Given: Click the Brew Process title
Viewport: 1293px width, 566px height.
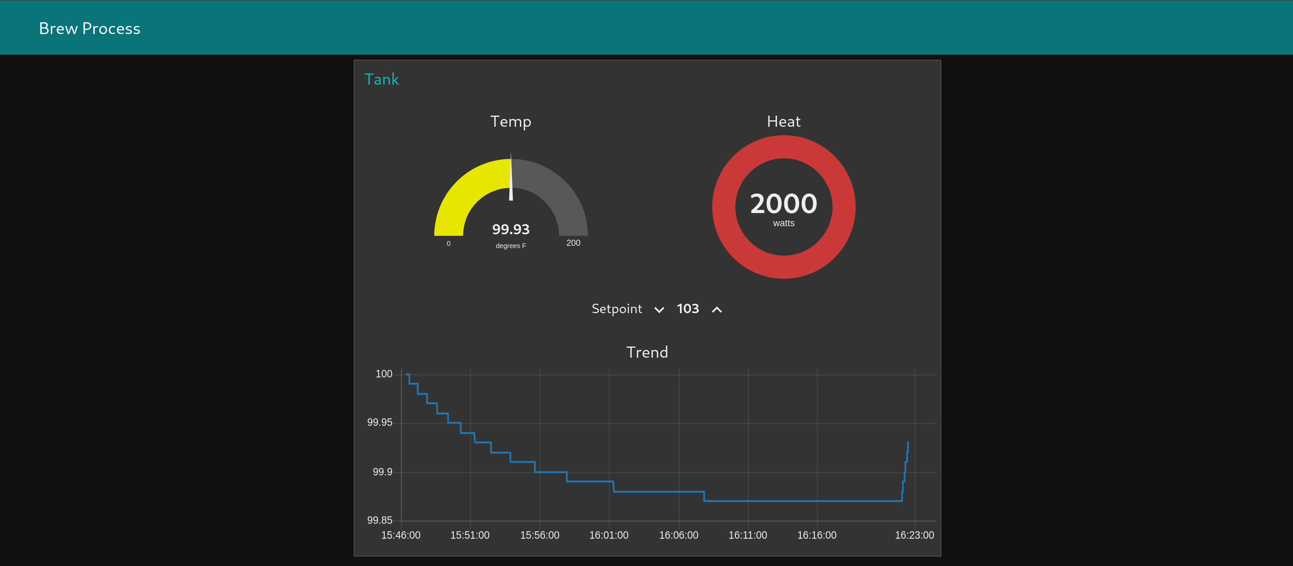Looking at the screenshot, I should click(90, 28).
